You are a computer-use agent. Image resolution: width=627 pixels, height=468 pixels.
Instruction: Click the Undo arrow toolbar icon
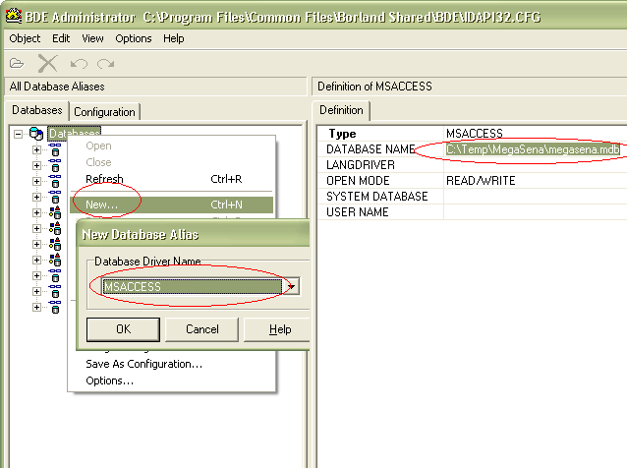pos(79,63)
